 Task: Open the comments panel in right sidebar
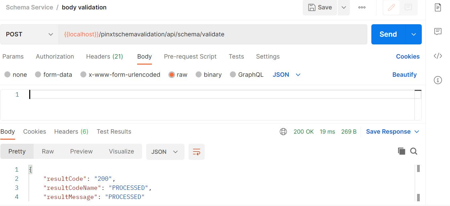438,31
